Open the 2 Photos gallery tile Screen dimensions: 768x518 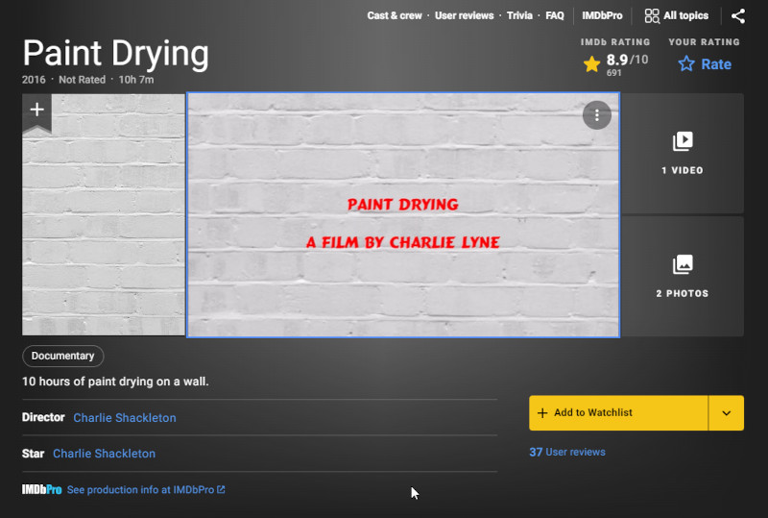pos(682,276)
